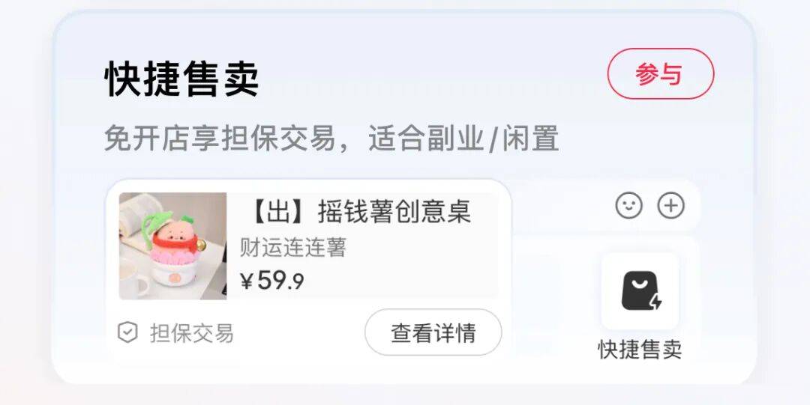Open 查看详情 for the listed product
Image resolution: width=810 pixels, height=405 pixels.
(433, 332)
